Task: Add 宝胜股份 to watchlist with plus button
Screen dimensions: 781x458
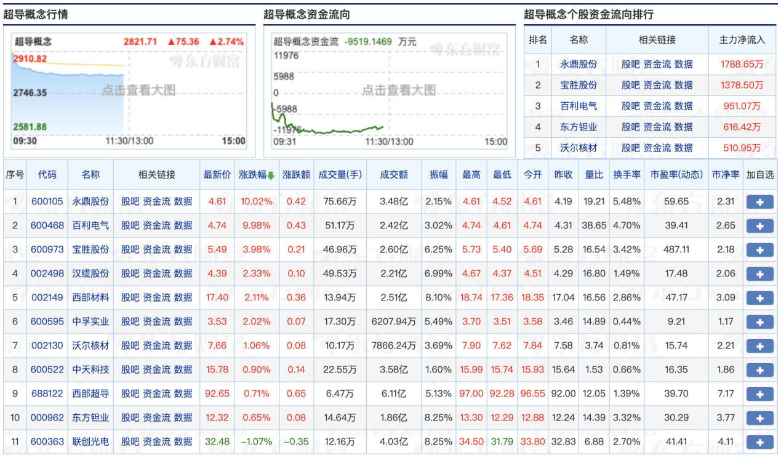Action: [759, 250]
